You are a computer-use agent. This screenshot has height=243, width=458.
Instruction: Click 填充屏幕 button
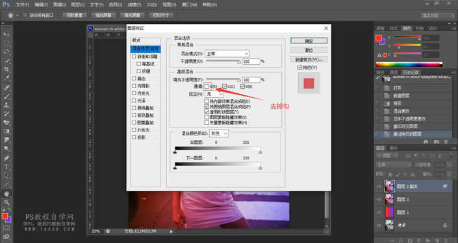(x=132, y=15)
